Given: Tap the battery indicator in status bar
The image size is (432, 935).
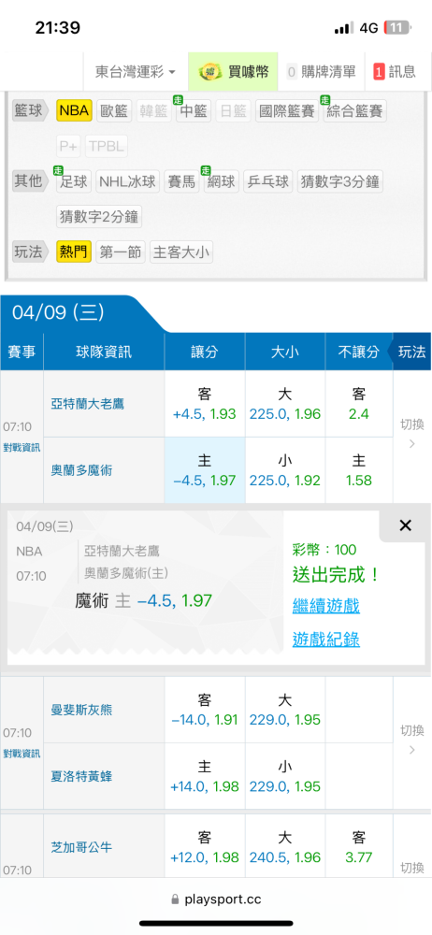Looking at the screenshot, I should [x=396, y=27].
